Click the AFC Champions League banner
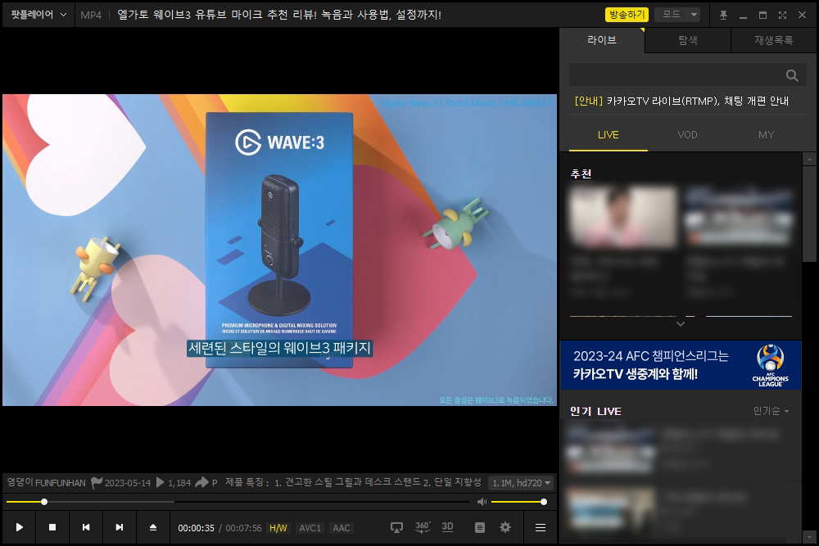The height and width of the screenshot is (546, 819). (681, 365)
